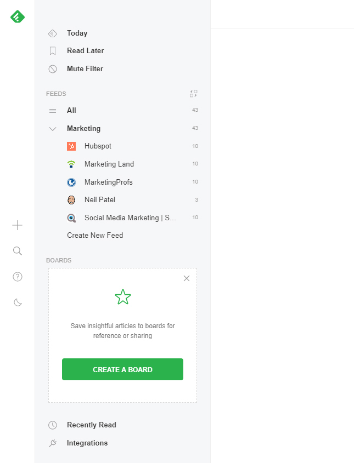Open the Read Later list

[85, 51]
